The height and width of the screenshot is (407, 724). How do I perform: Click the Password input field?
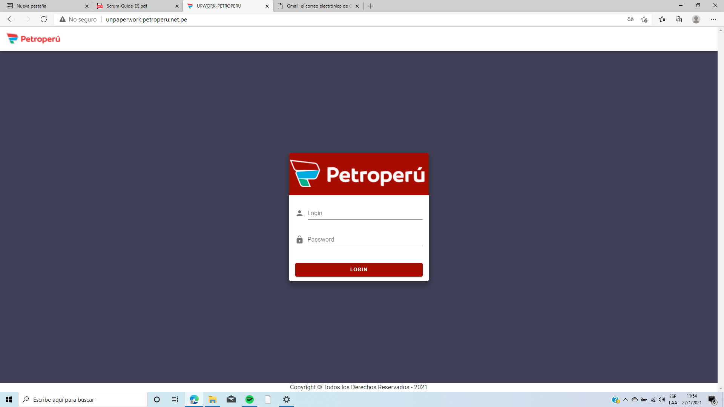(x=365, y=240)
